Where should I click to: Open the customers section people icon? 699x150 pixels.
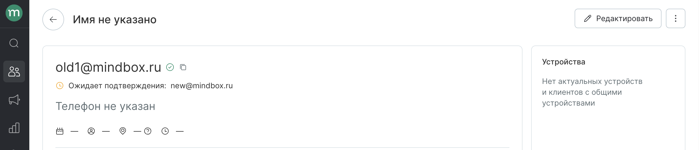click(x=14, y=71)
